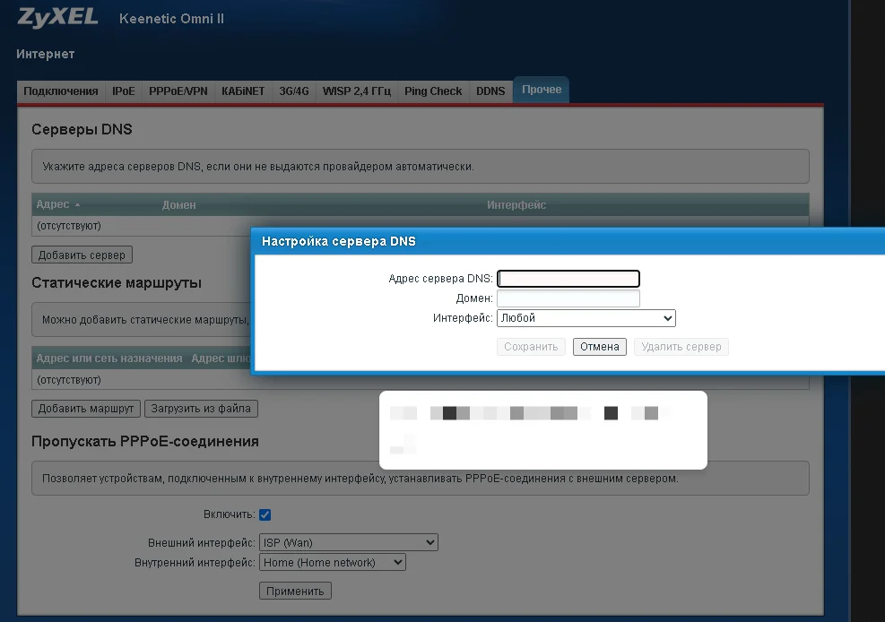The width and height of the screenshot is (885, 622).
Task: Click the Интернет page title
Action: pyautogui.click(x=45, y=54)
